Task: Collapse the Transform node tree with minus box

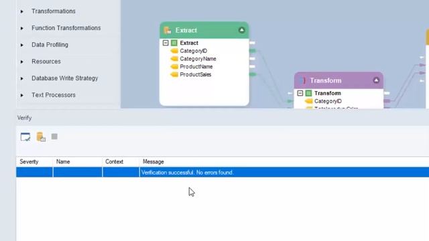Action: coord(300,93)
